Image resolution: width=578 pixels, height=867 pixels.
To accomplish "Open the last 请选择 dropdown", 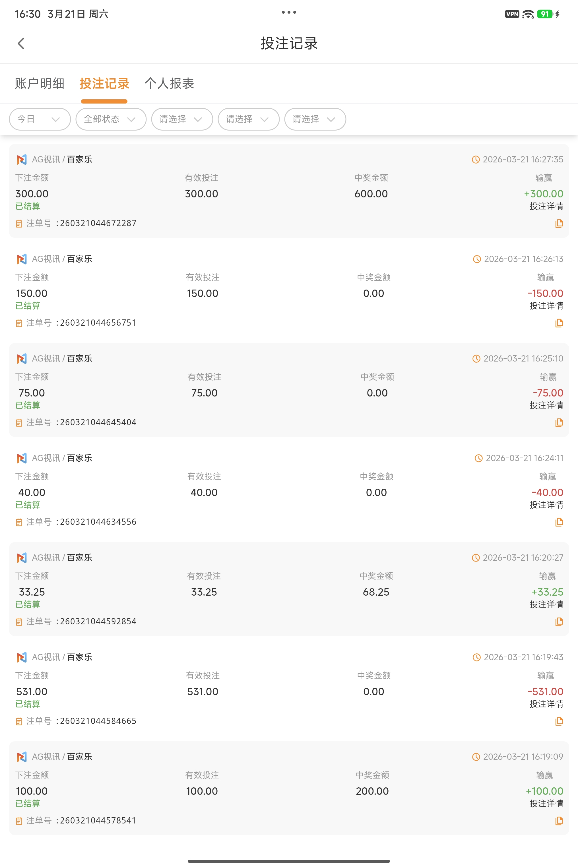I will pos(315,119).
